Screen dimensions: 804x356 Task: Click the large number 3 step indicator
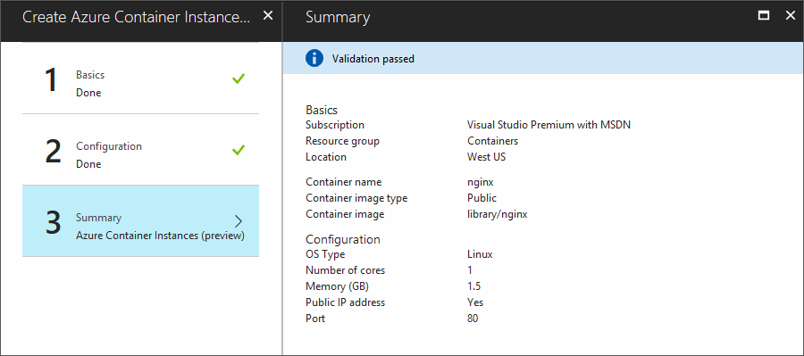(x=53, y=222)
